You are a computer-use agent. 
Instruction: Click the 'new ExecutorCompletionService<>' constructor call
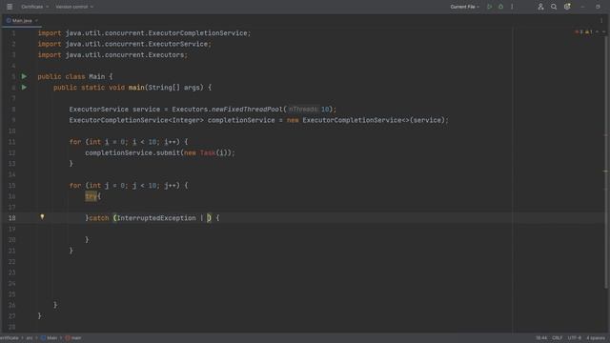pos(348,120)
